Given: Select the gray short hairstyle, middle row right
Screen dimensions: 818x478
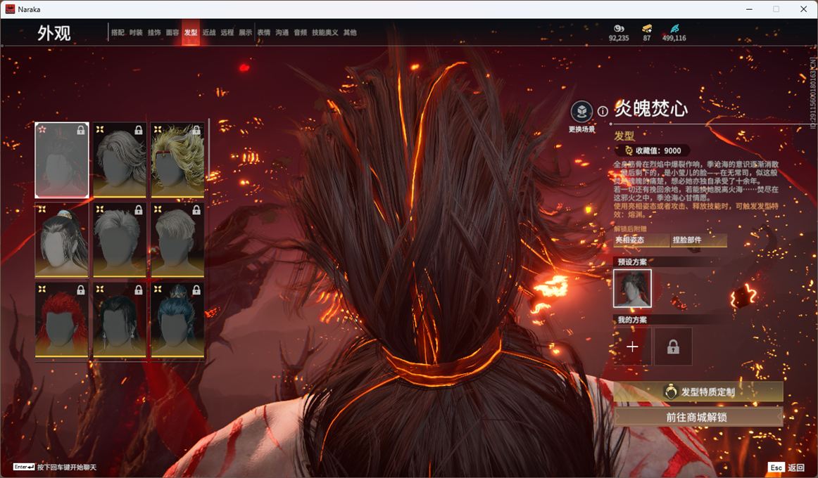Looking at the screenshot, I should [x=177, y=240].
